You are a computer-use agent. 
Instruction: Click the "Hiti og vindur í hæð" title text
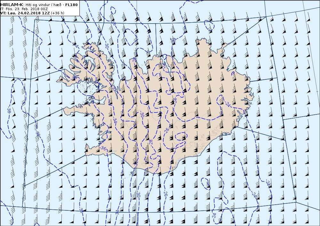[x=44, y=5]
